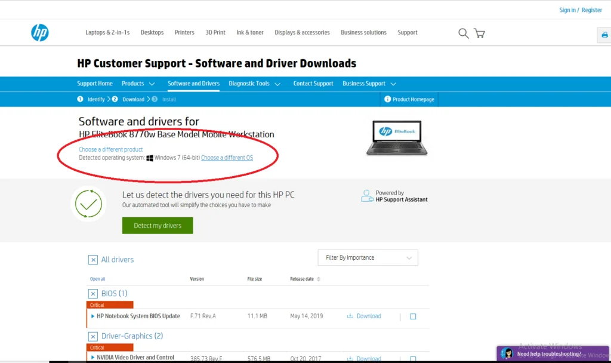The width and height of the screenshot is (611, 363).
Task: Click the Product Homepage link
Action: tap(413, 100)
